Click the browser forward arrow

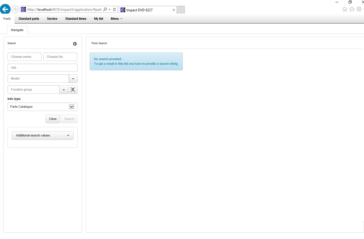15,10
